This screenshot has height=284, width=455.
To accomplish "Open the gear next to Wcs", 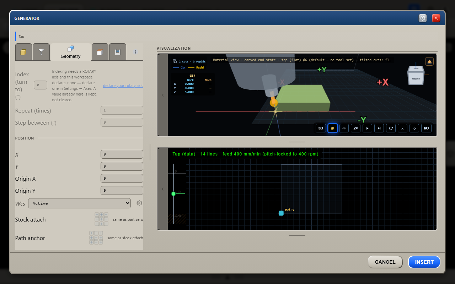I will click(139, 203).
